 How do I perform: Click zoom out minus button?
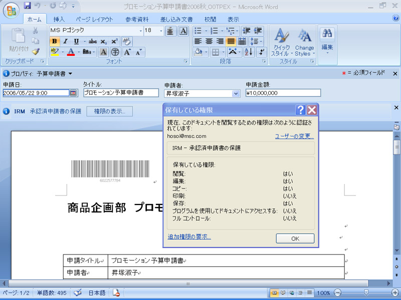click(x=338, y=292)
